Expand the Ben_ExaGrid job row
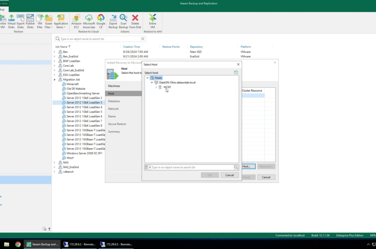Image resolution: width=376 pixels, height=249 pixels. pos(54,56)
